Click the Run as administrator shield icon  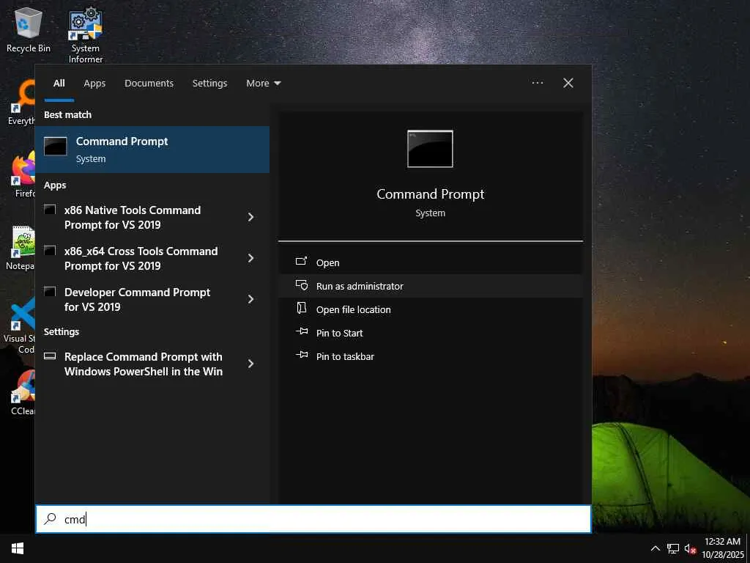click(302, 285)
